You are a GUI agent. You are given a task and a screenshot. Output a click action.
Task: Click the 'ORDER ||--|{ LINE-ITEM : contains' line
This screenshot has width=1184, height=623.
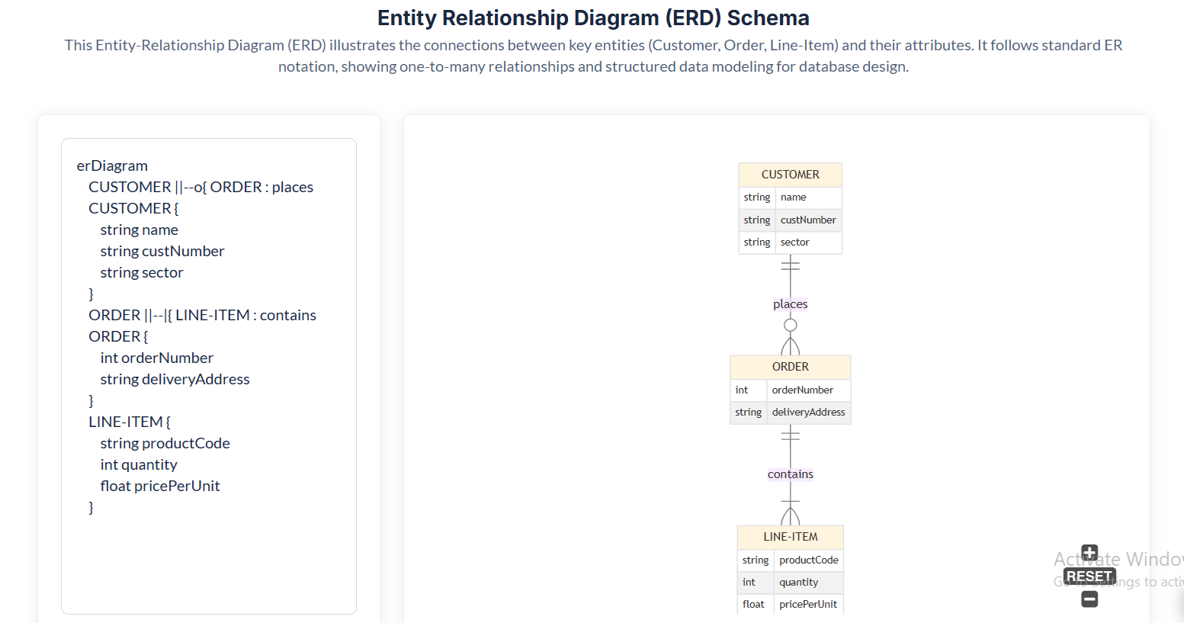coord(202,315)
